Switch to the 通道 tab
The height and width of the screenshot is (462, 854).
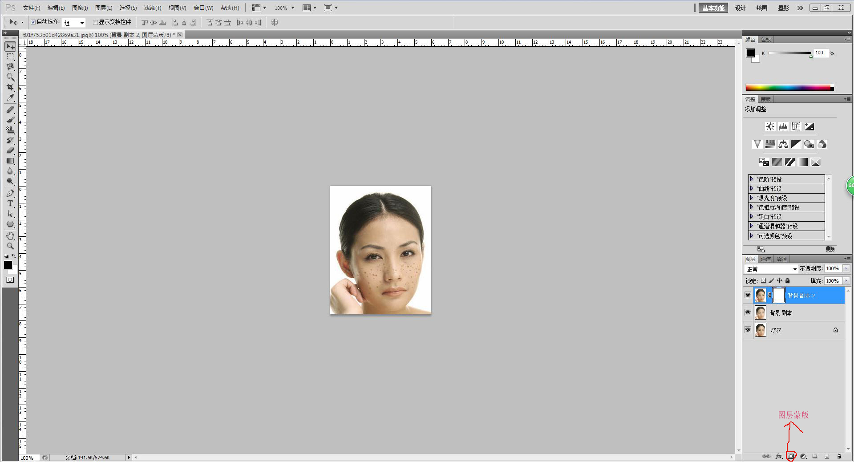[765, 259]
